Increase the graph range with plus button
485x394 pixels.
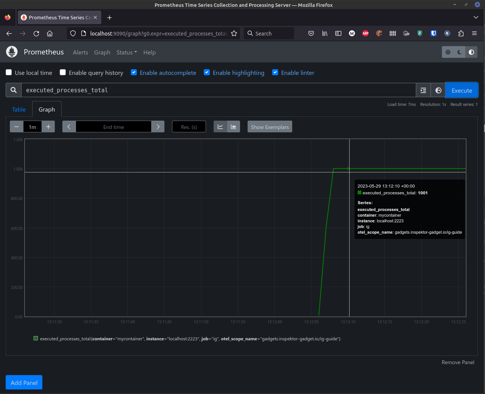click(x=48, y=127)
